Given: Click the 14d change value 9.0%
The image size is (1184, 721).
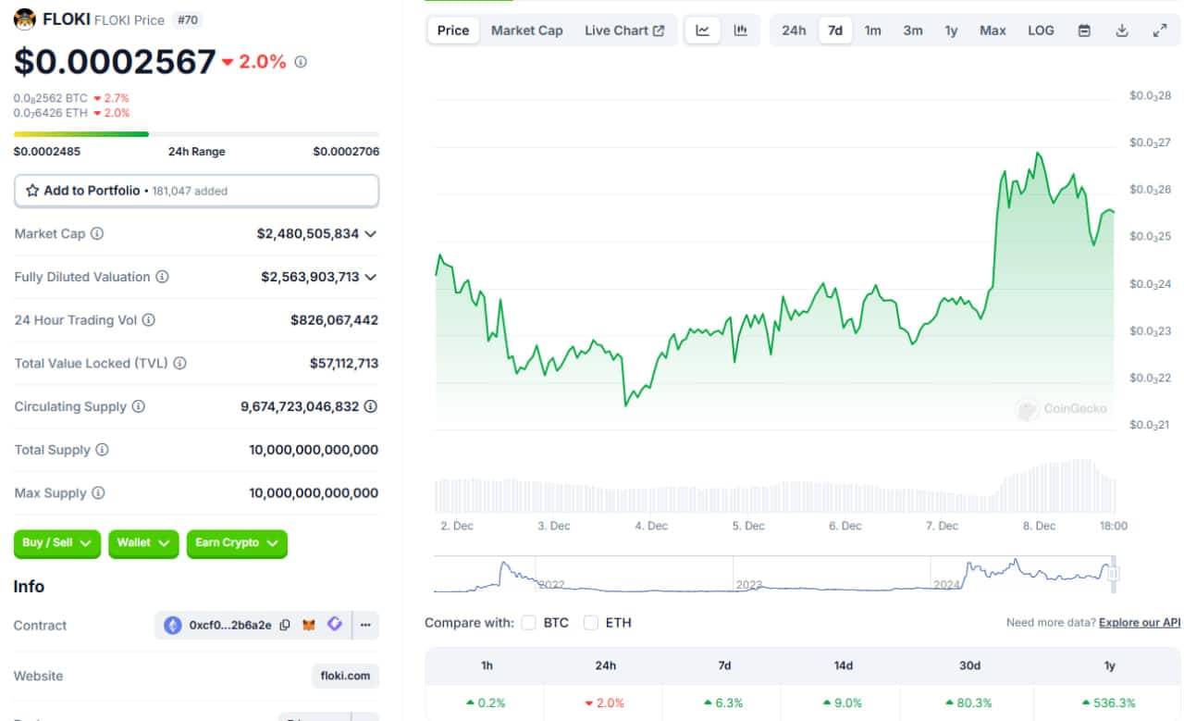Looking at the screenshot, I should [x=841, y=703].
